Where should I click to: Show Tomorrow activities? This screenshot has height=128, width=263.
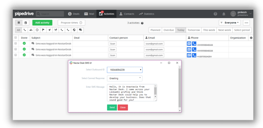(193, 30)
